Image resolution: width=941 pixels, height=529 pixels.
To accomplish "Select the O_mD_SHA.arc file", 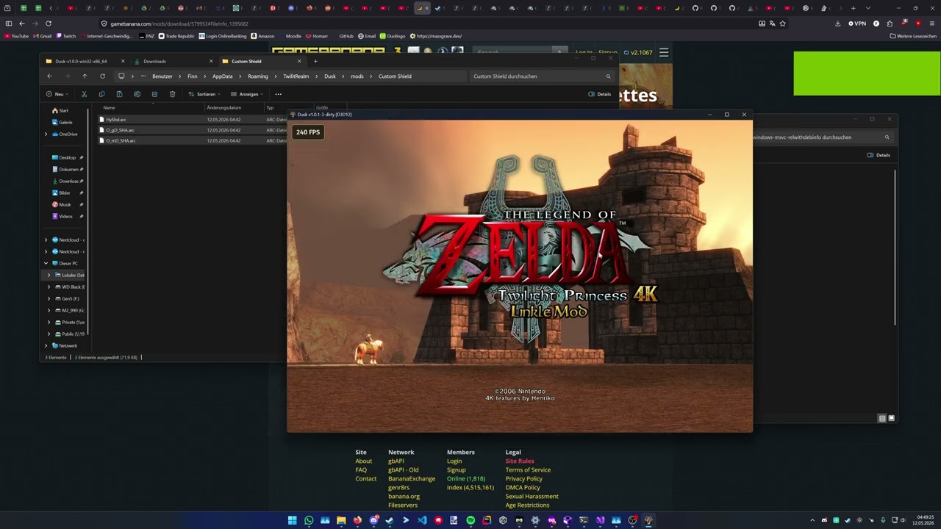I will coord(121,140).
